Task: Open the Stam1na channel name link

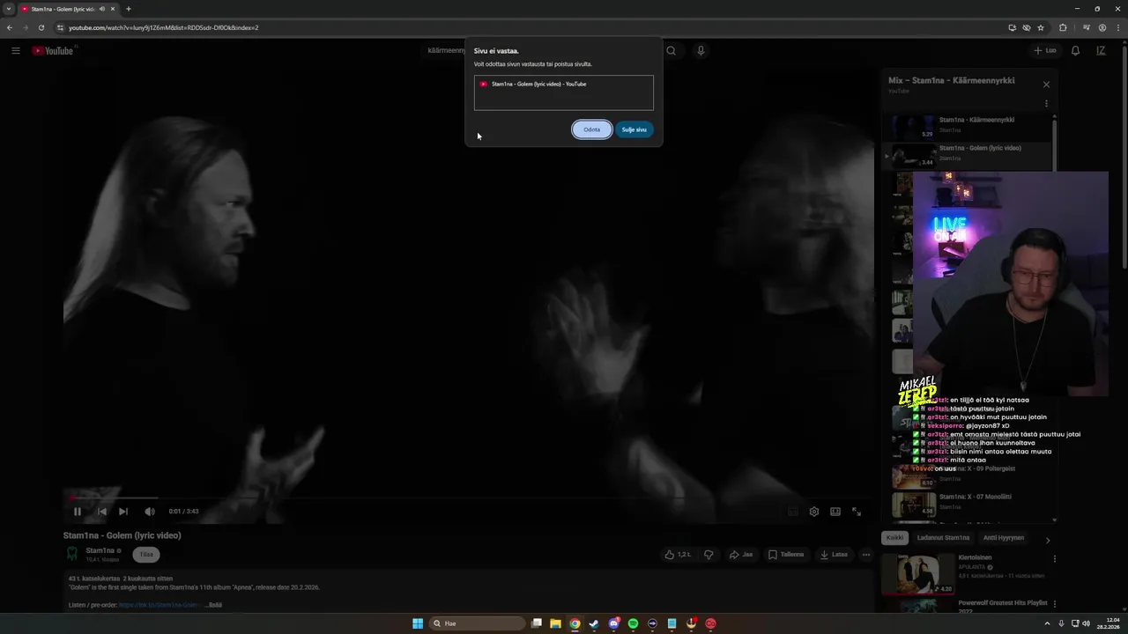Action: coord(100,550)
